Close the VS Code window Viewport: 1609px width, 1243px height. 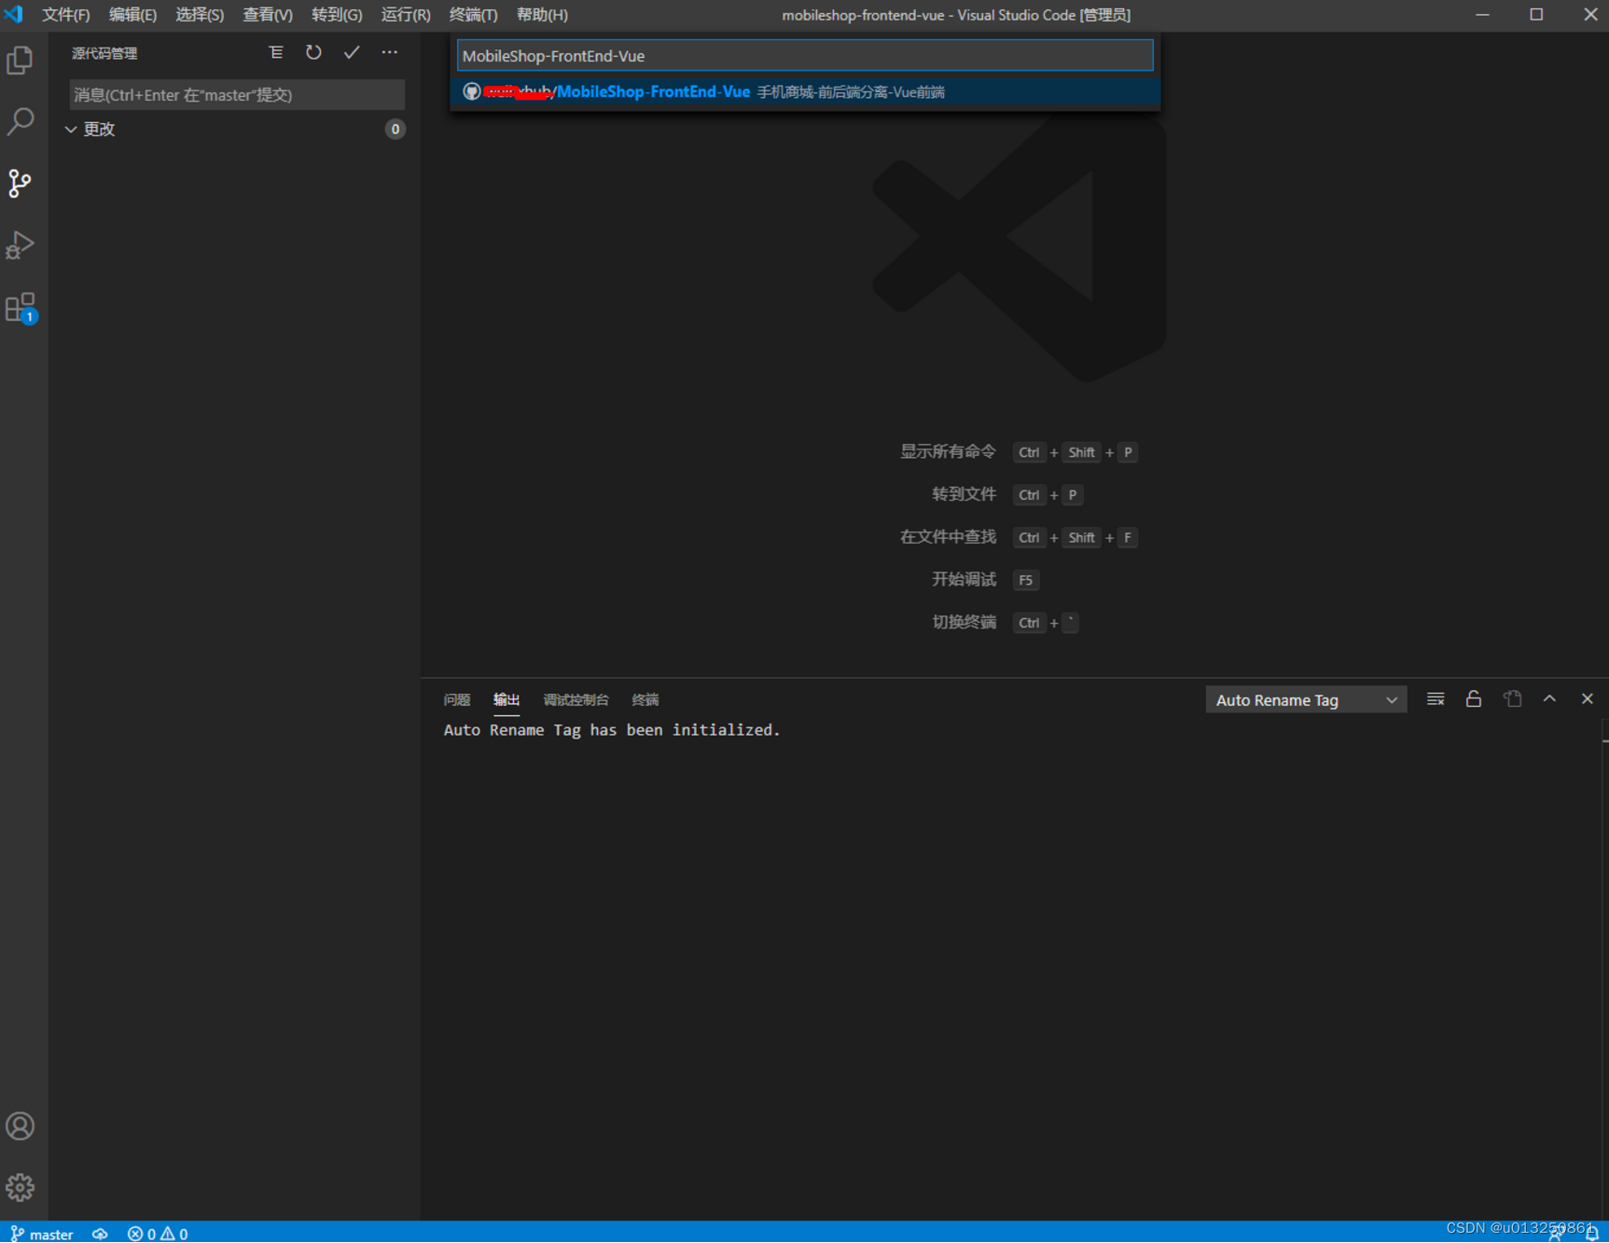pos(1589,15)
